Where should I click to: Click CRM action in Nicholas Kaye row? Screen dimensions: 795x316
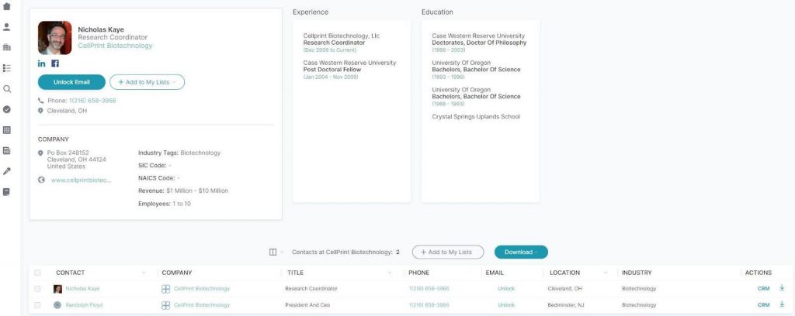(x=764, y=289)
